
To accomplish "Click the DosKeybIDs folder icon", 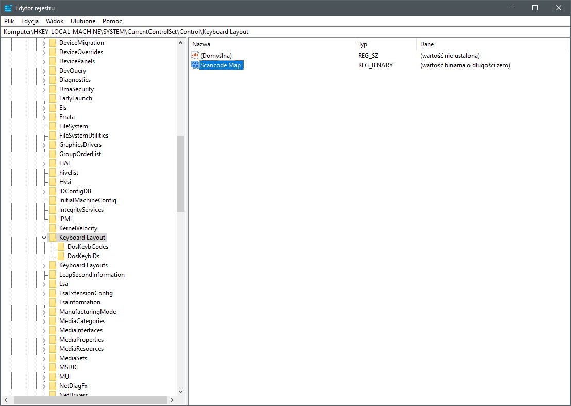I will [61, 256].
